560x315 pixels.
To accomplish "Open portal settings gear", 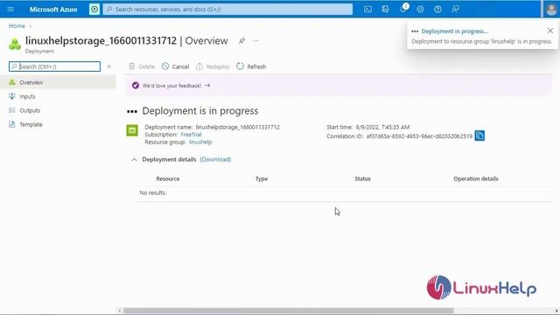I will 420,10.
